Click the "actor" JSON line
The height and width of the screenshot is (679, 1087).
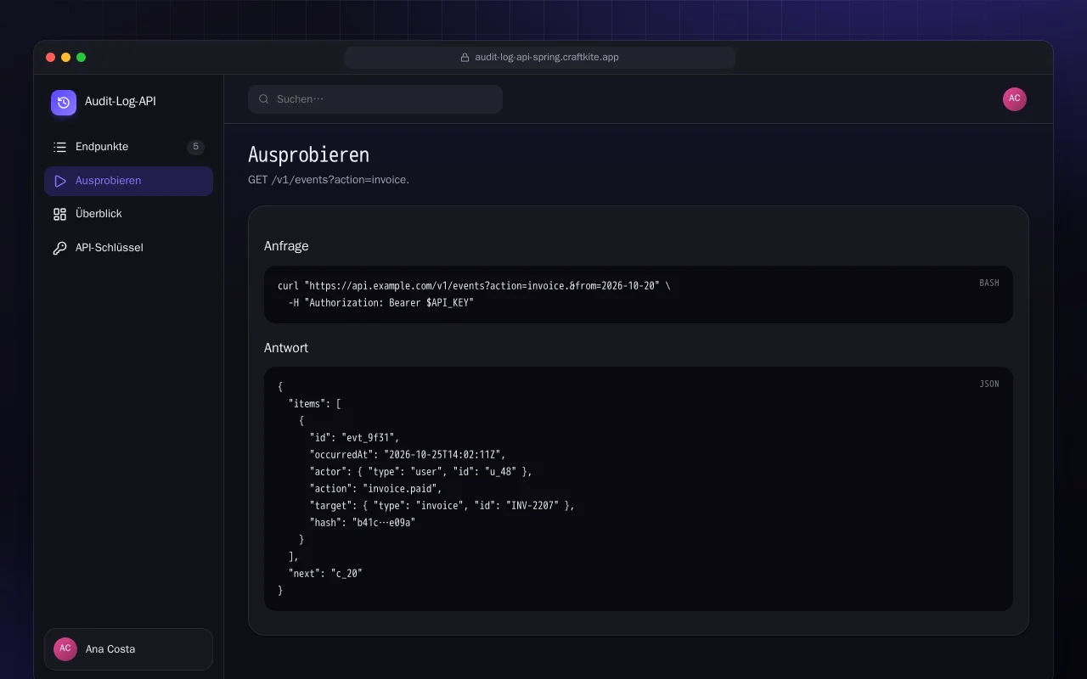(x=421, y=472)
